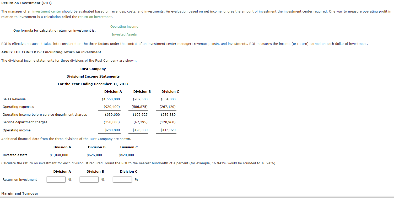Select the Rust Company table title
The height and width of the screenshot is (198, 394).
(93, 69)
